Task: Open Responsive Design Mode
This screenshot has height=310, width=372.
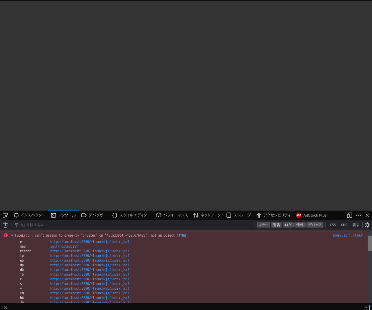Action: click(349, 215)
